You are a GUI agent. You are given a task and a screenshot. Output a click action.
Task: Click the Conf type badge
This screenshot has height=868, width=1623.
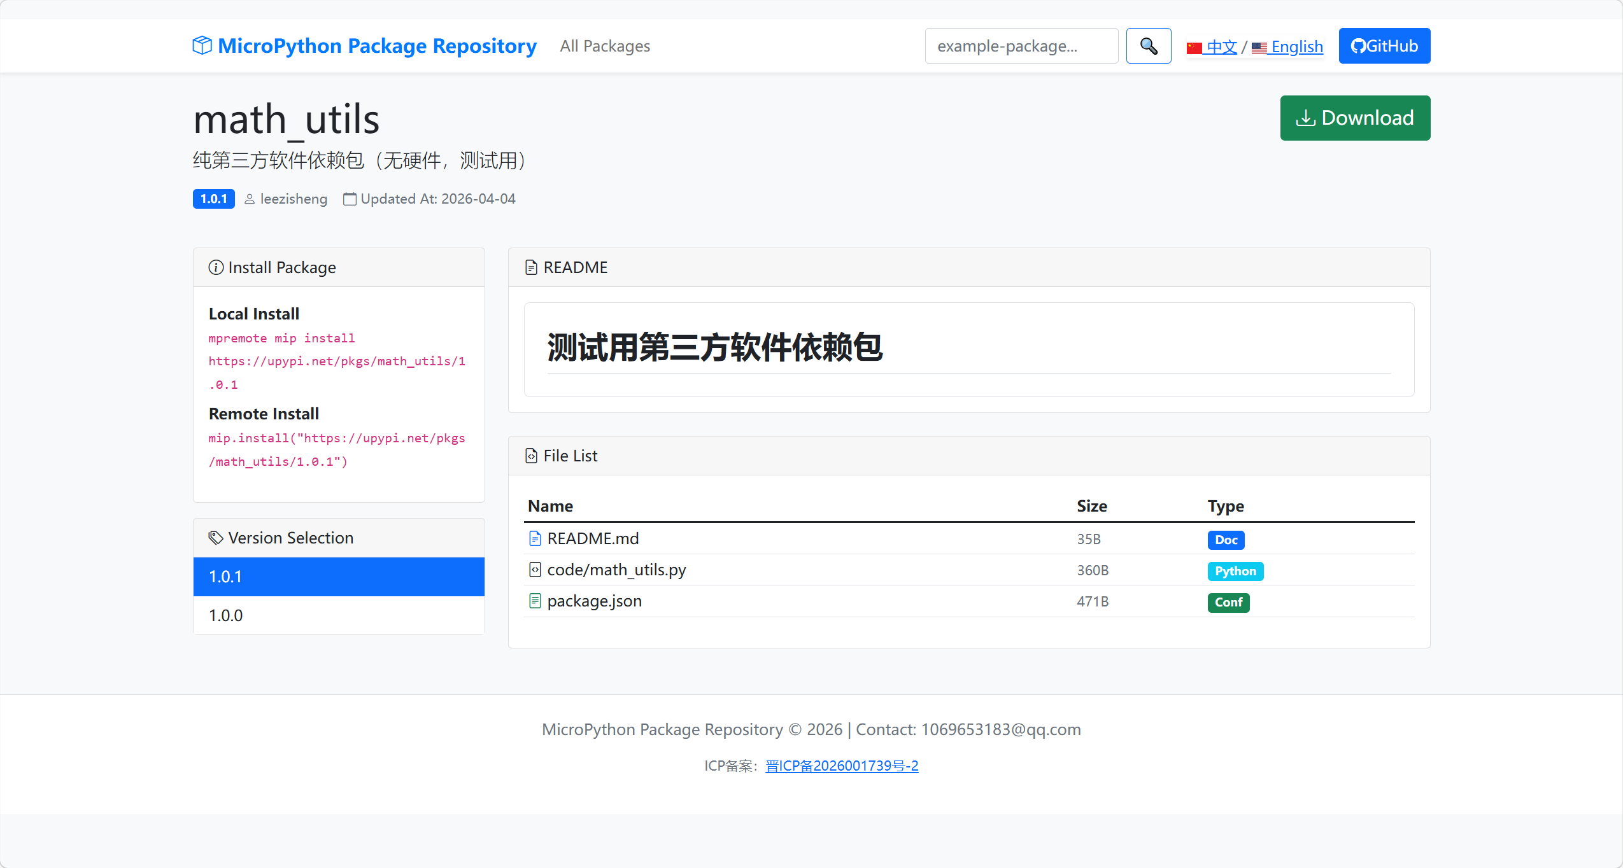(1228, 603)
